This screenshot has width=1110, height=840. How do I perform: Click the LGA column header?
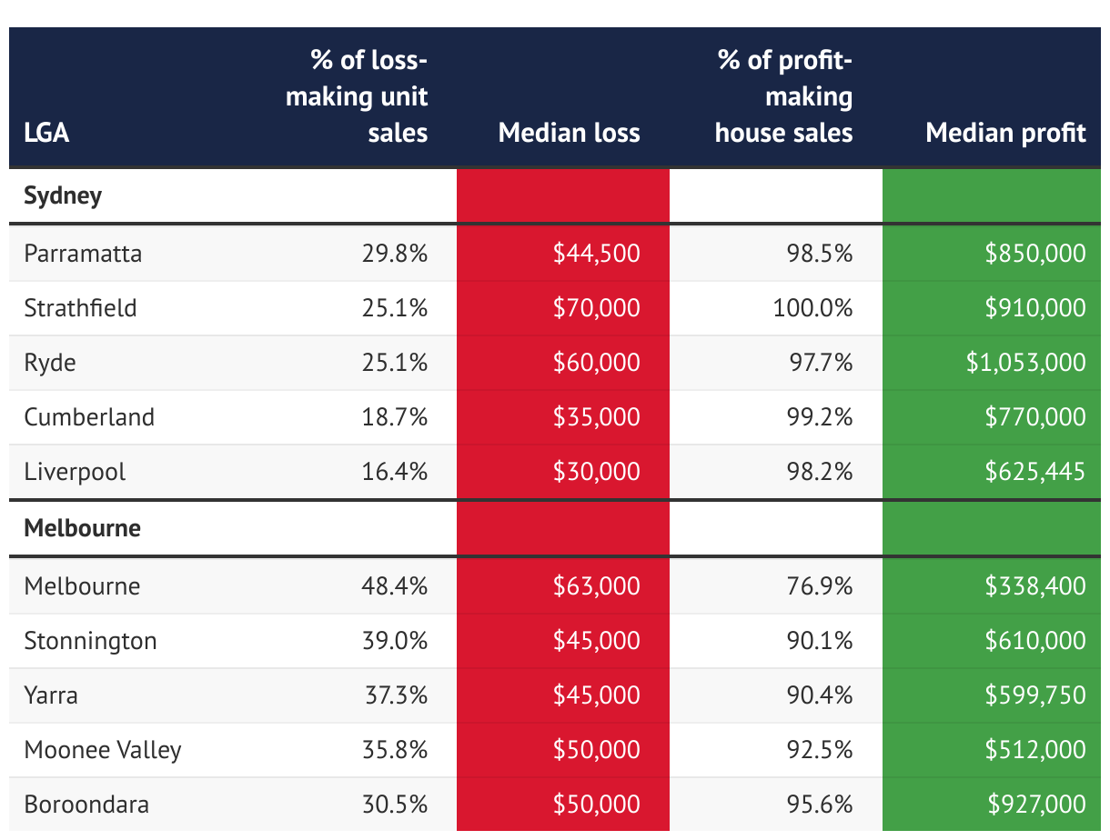(x=47, y=133)
